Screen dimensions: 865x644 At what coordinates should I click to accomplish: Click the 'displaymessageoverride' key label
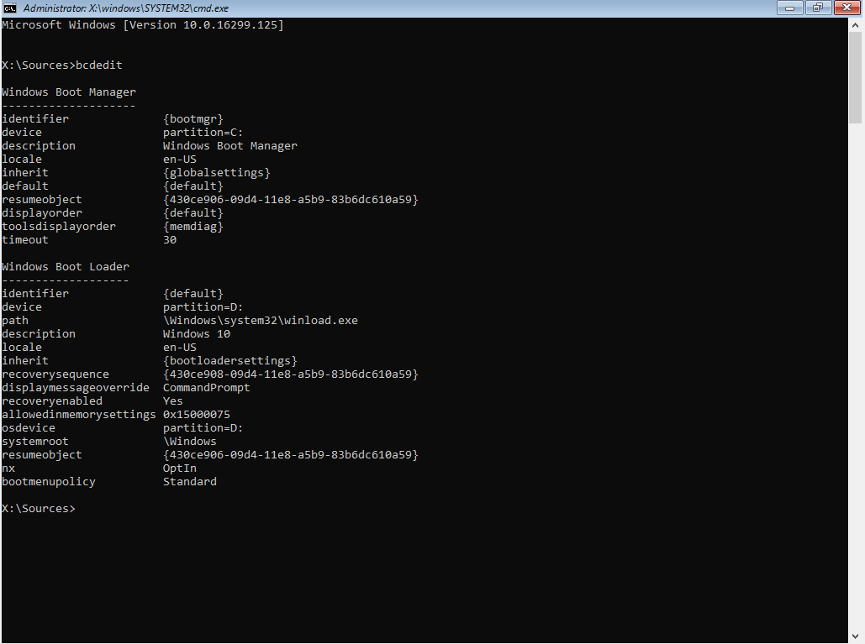[x=76, y=388]
